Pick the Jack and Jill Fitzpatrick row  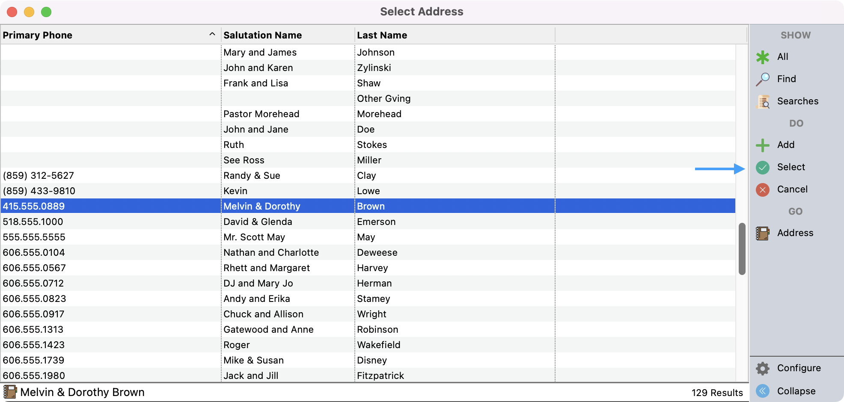click(x=251, y=375)
